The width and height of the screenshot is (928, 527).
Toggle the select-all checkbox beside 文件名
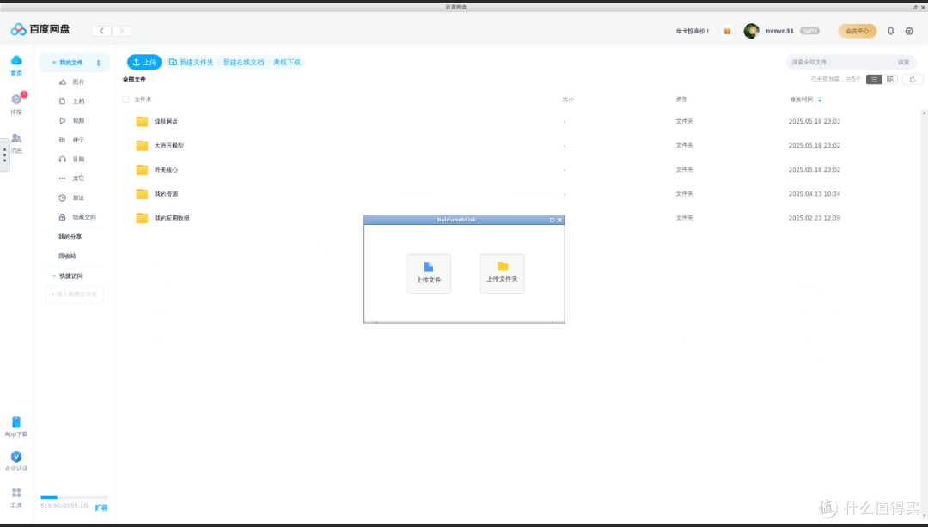(126, 100)
